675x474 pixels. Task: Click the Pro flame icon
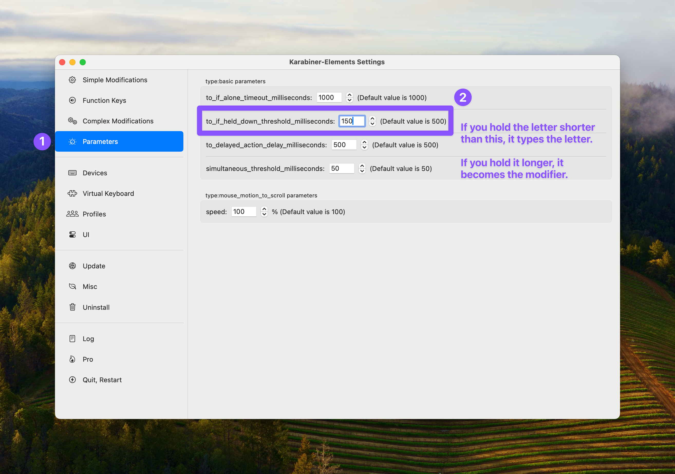pos(72,359)
